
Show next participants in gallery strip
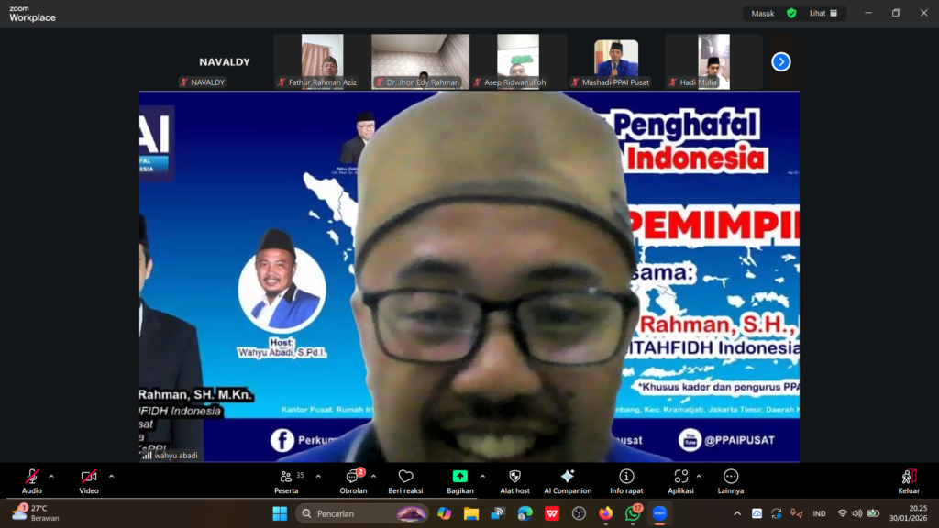[781, 61]
